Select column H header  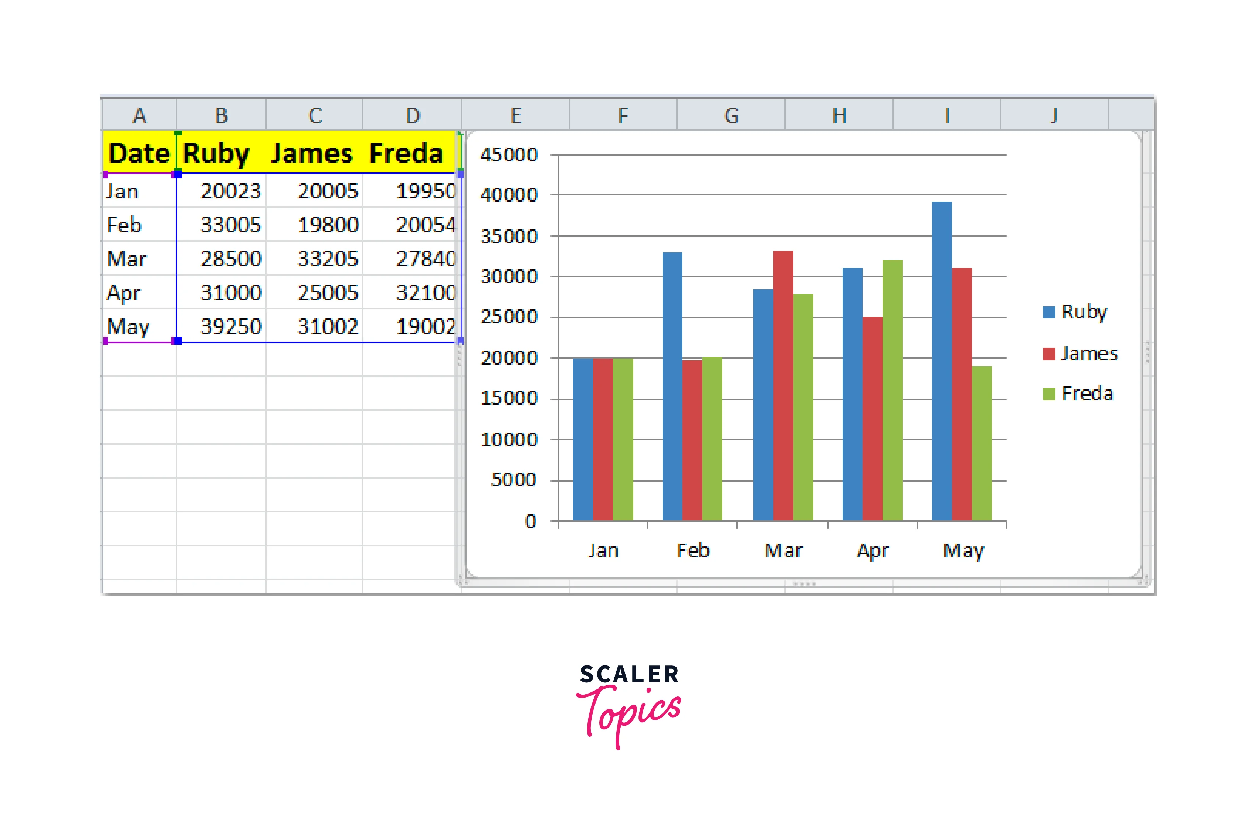[x=839, y=115]
